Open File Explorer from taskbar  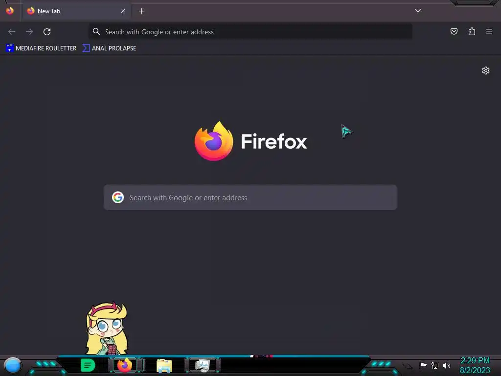click(164, 365)
